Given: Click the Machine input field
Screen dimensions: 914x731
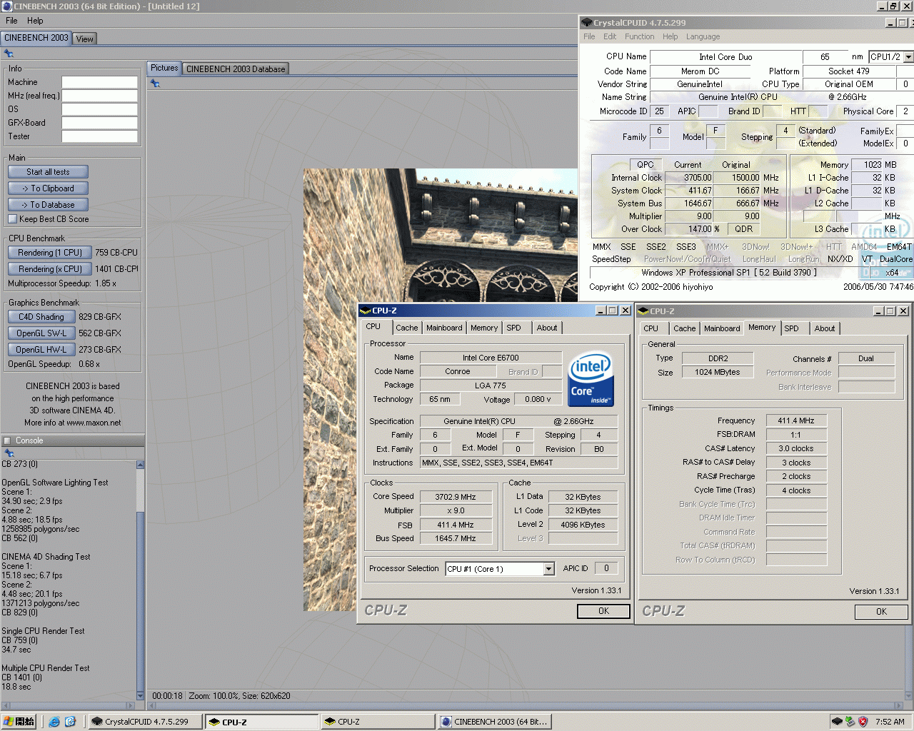Looking at the screenshot, I should click(x=99, y=82).
